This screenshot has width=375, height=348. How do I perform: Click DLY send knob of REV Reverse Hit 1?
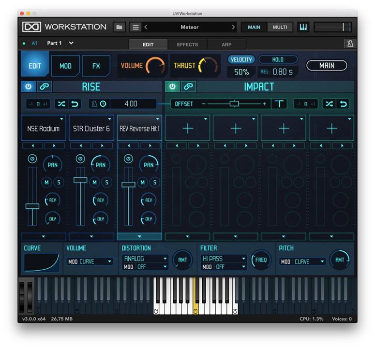tap(149, 219)
